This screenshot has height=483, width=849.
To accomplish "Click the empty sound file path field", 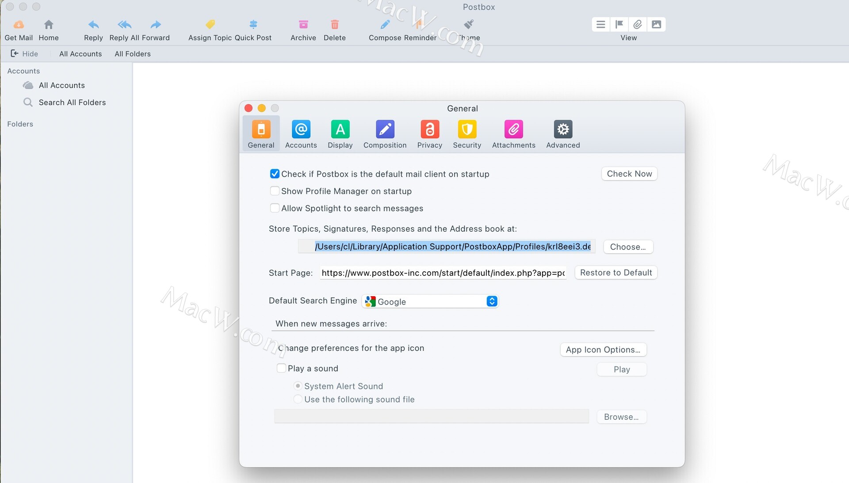I will click(x=432, y=416).
